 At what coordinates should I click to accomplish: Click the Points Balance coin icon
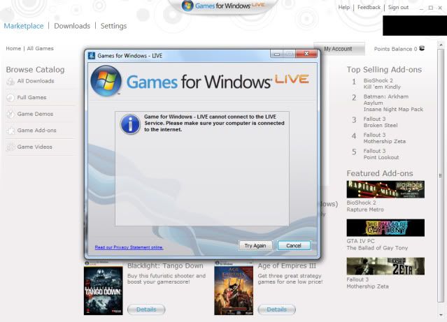click(422, 48)
